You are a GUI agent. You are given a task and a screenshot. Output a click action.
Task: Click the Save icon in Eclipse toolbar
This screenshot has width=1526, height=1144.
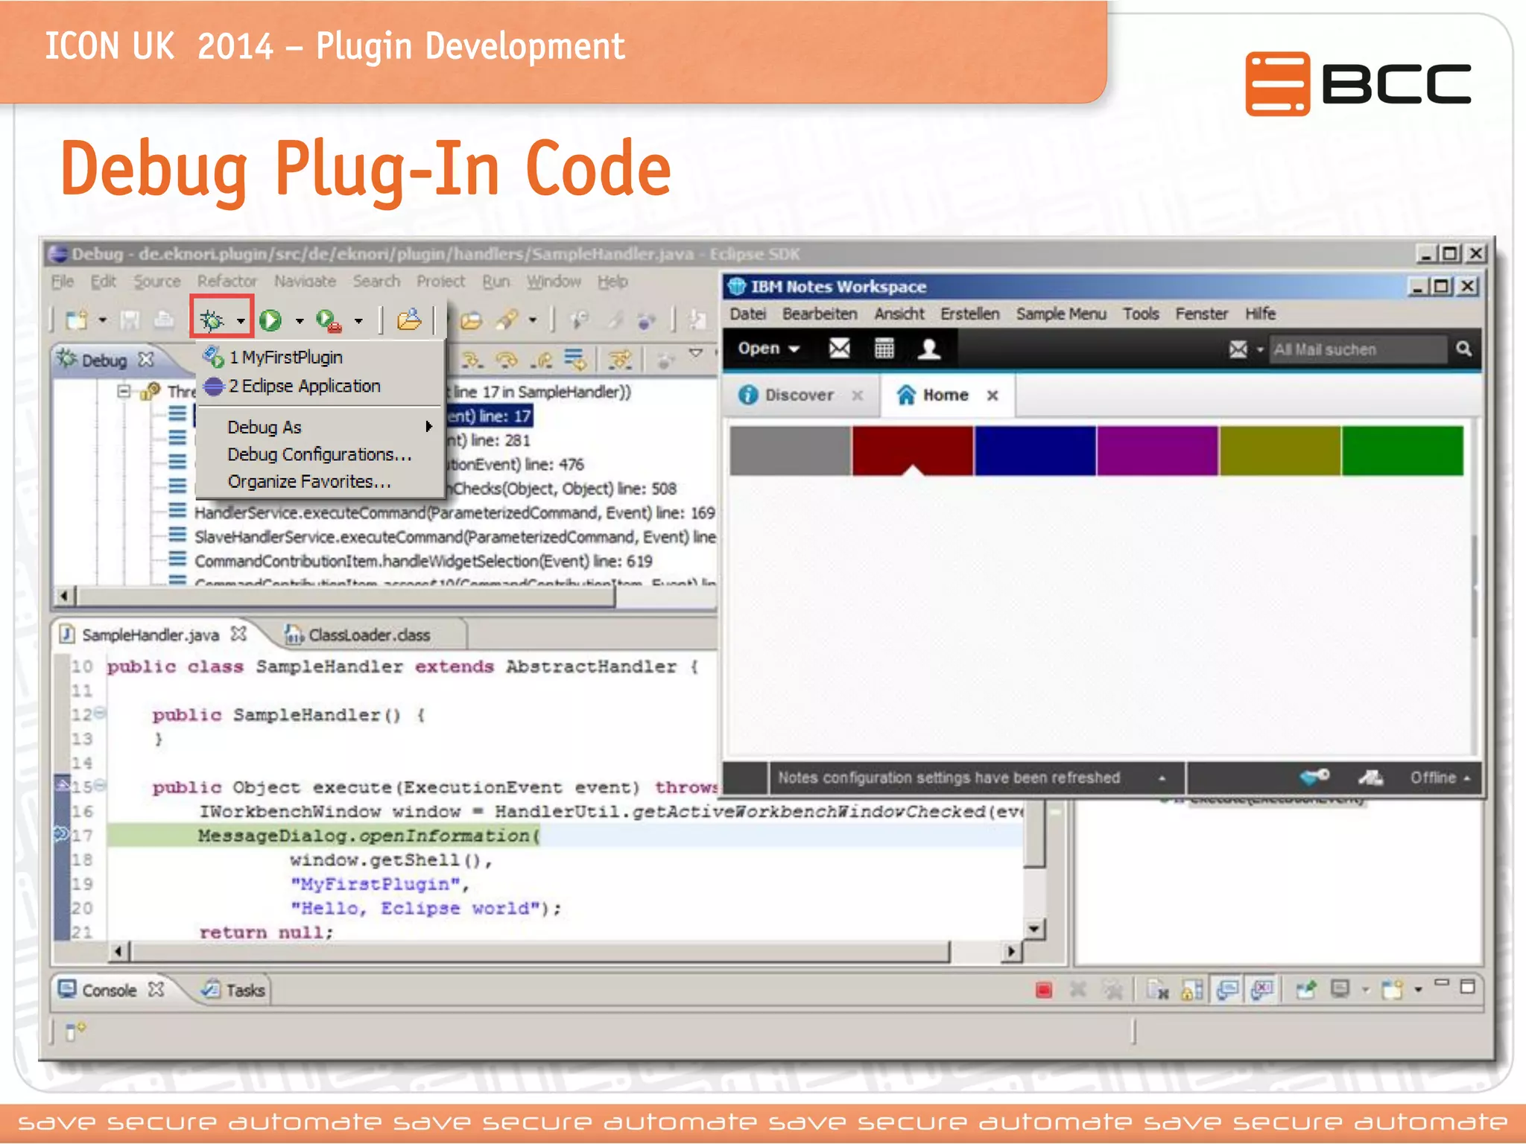(x=130, y=320)
